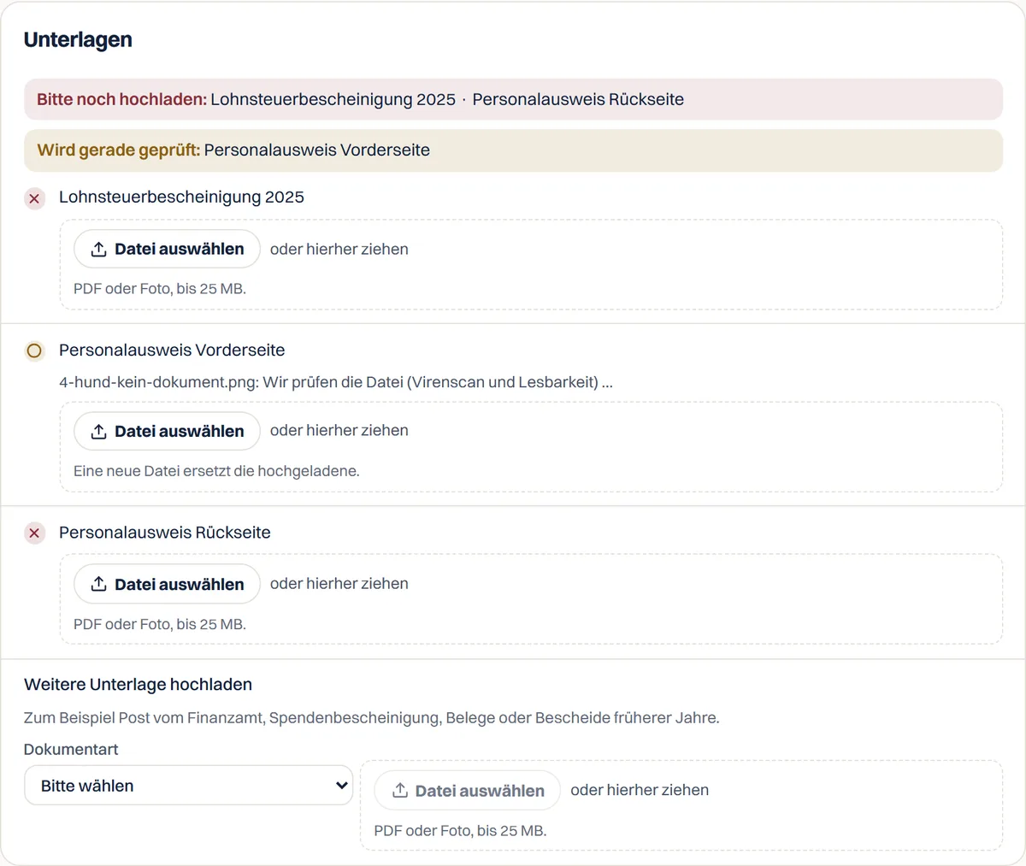Screen dimensions: 1026x866
Task: Click the status text '4-hund-kein-dokument.png: Wir prüfen die Datei'
Action: [x=336, y=382]
